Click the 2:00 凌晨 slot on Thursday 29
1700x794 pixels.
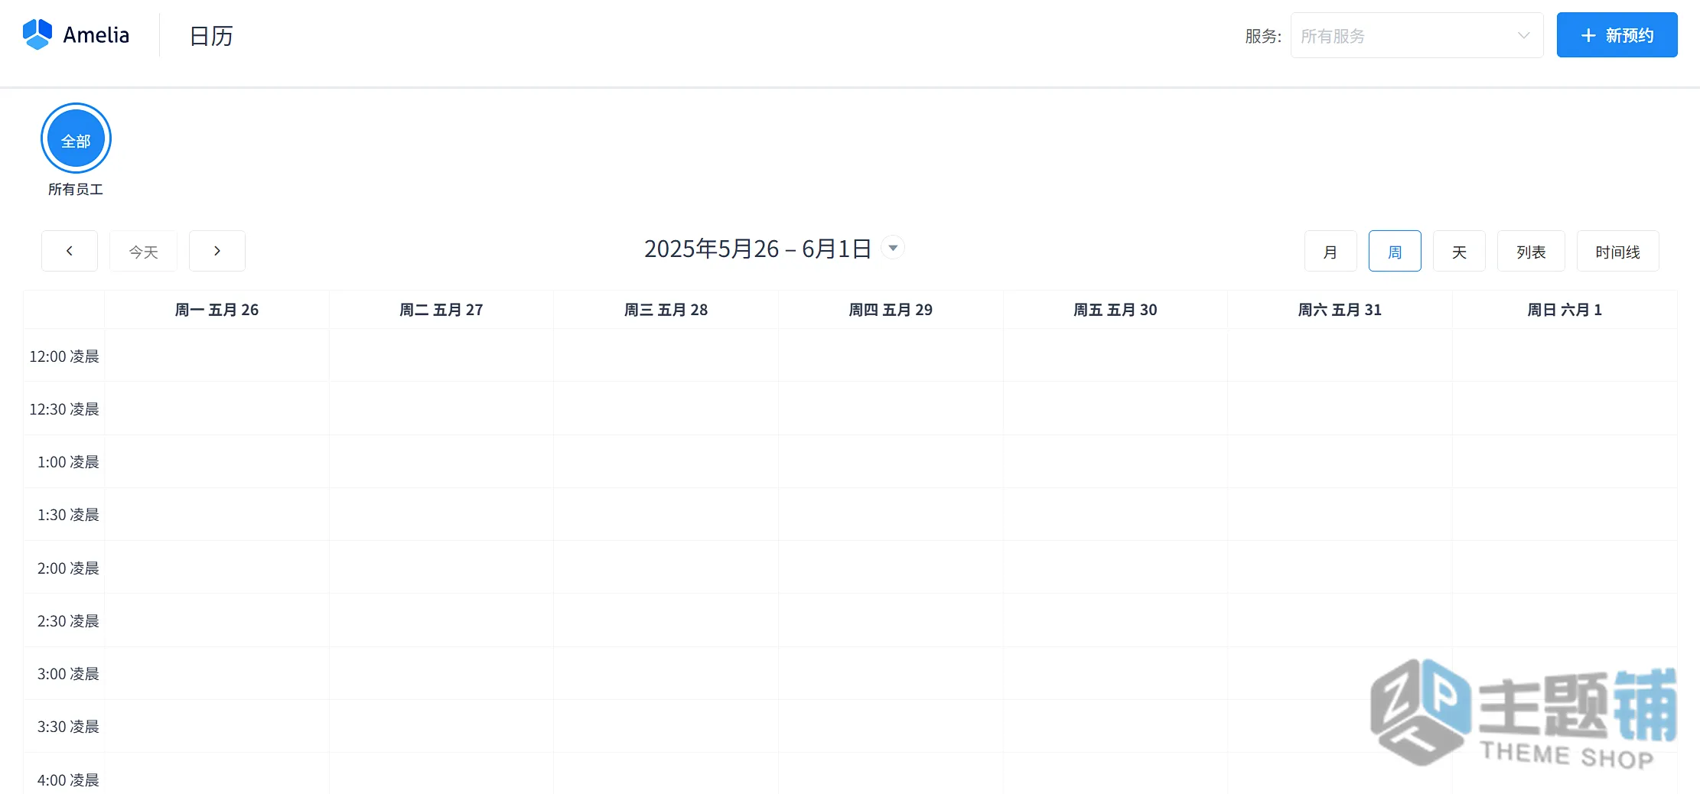tap(891, 568)
